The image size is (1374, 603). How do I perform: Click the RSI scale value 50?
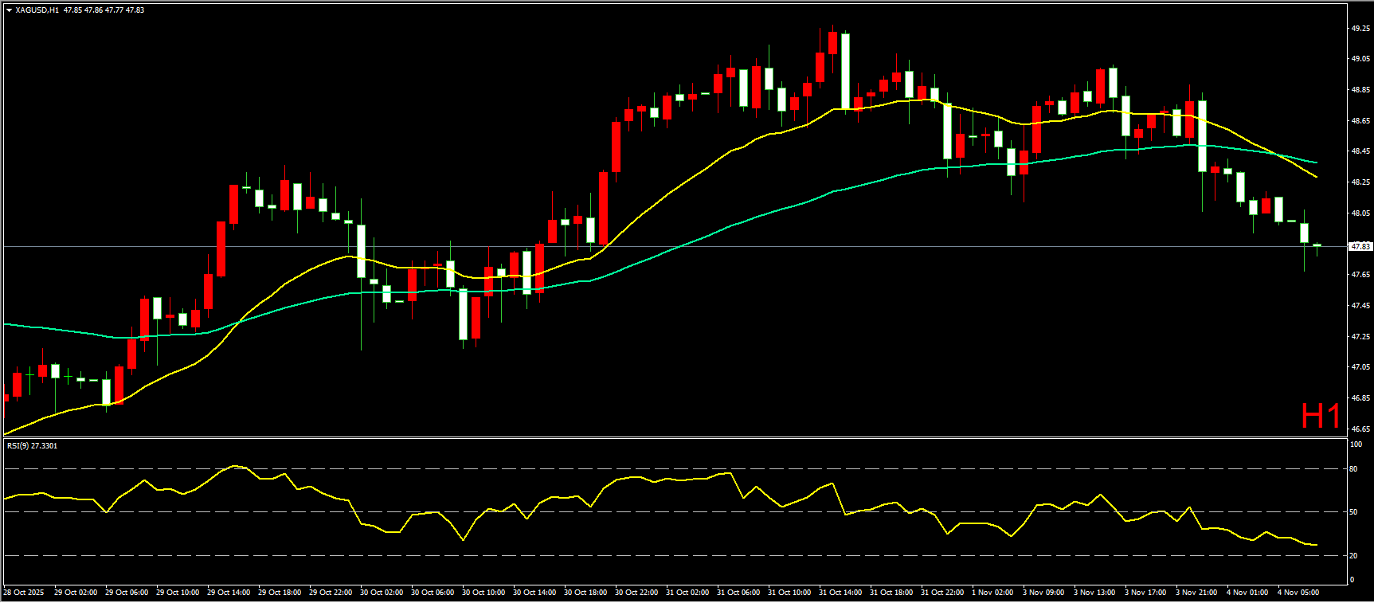tap(1353, 512)
